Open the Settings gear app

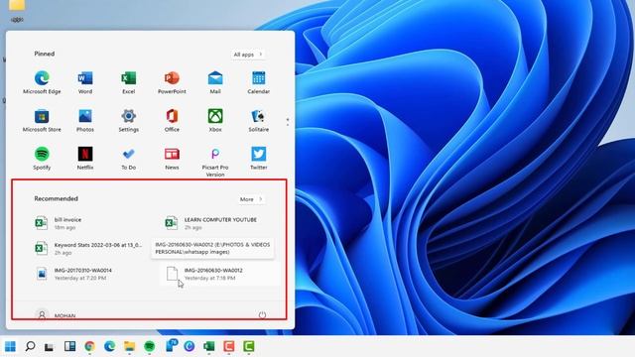(128, 121)
